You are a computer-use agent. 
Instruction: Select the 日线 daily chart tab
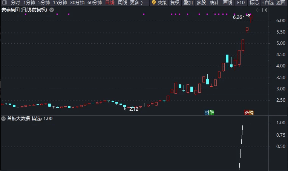pyautogui.click(x=110, y=3)
